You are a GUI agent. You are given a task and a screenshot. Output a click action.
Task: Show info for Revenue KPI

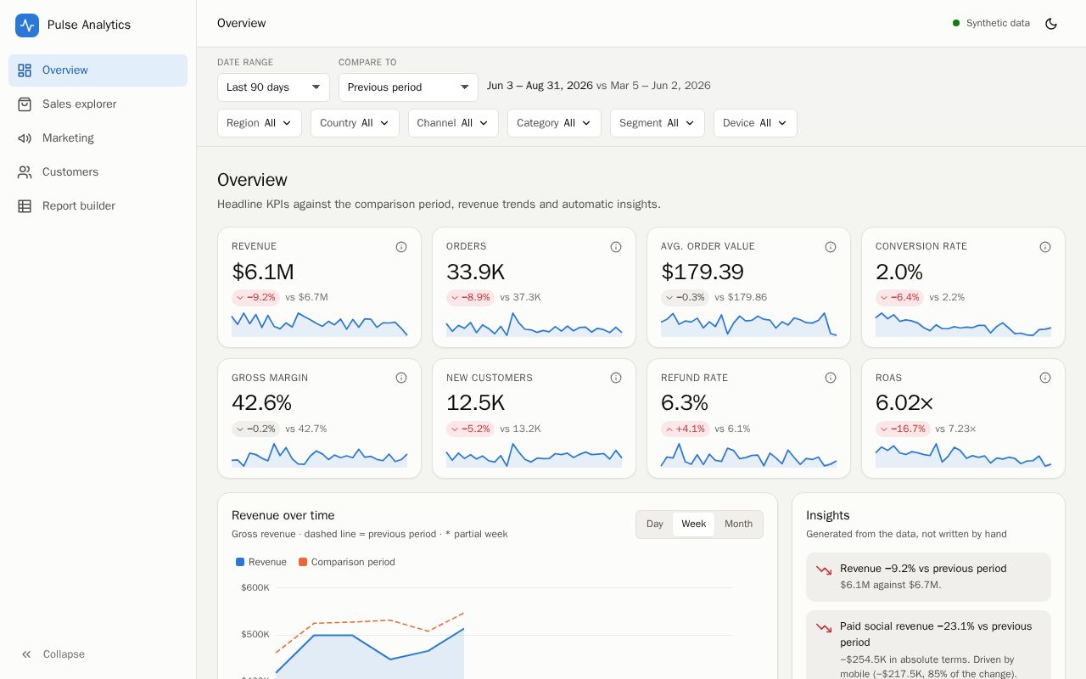pos(401,247)
